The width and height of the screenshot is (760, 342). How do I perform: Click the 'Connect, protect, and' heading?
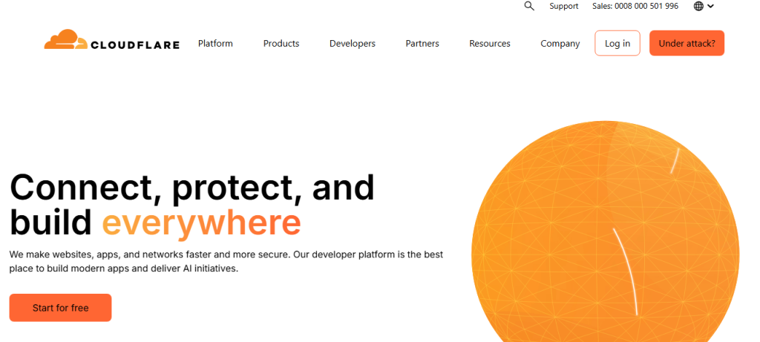pyautogui.click(x=192, y=188)
